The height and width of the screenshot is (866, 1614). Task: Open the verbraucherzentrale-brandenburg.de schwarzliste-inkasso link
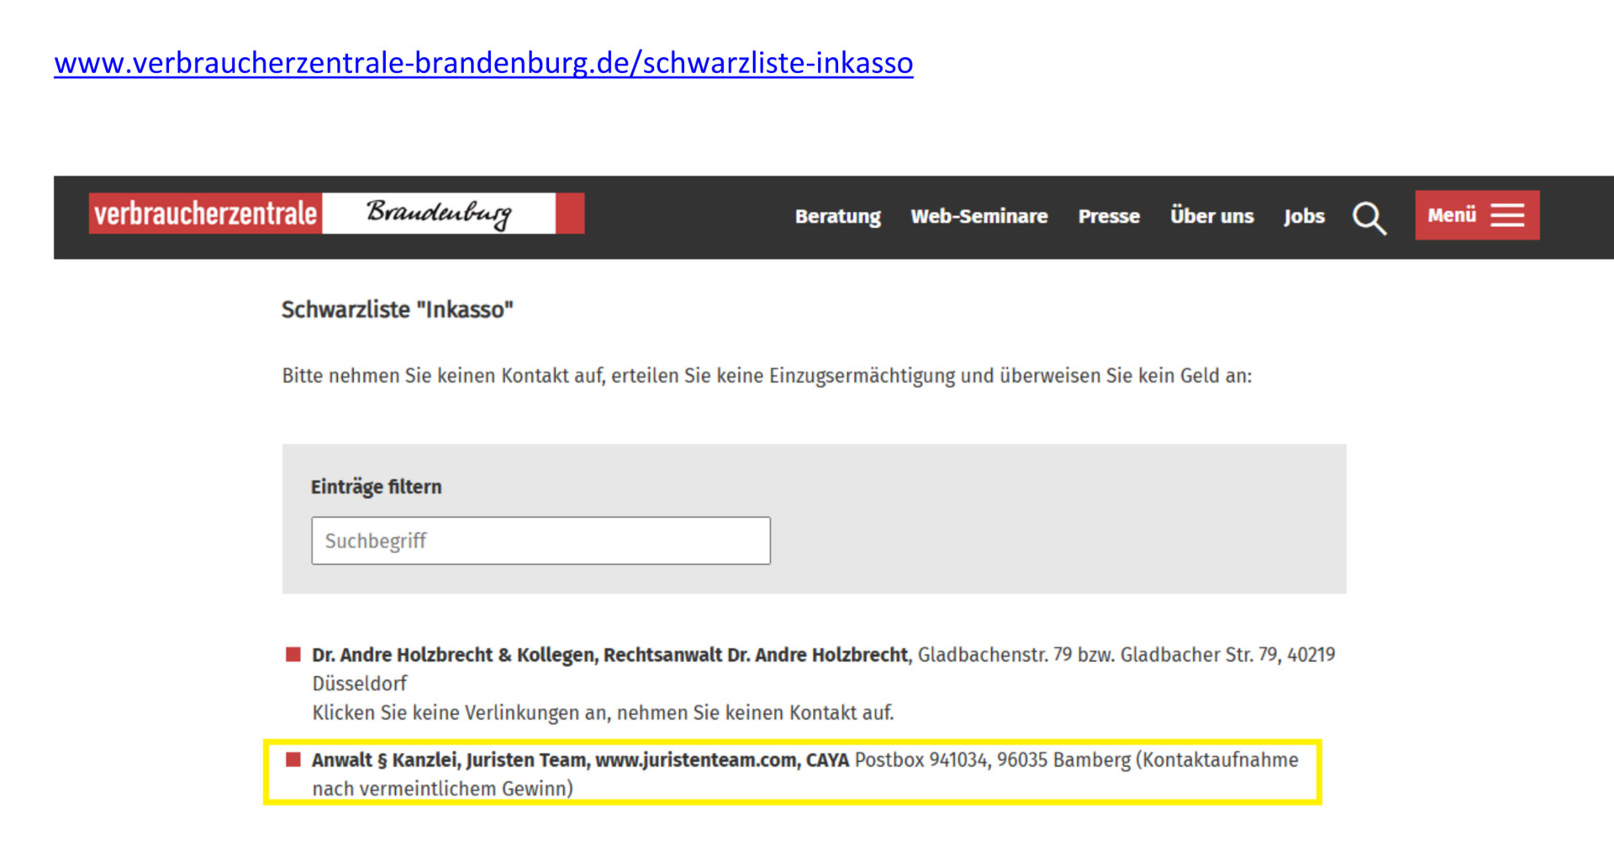point(483,63)
